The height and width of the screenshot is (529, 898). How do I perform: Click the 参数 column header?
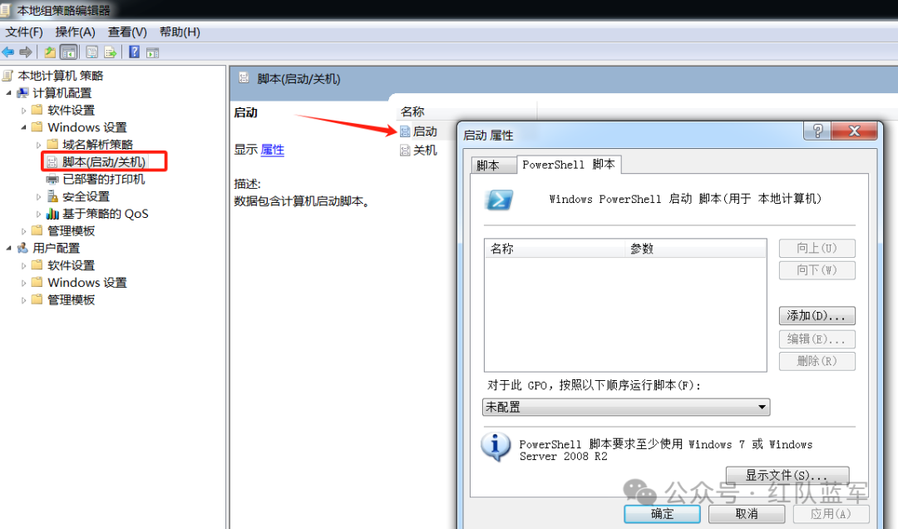point(695,249)
